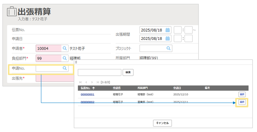The height and width of the screenshot is (132, 257).
Task: Go to first page of results
Action: (80, 82)
